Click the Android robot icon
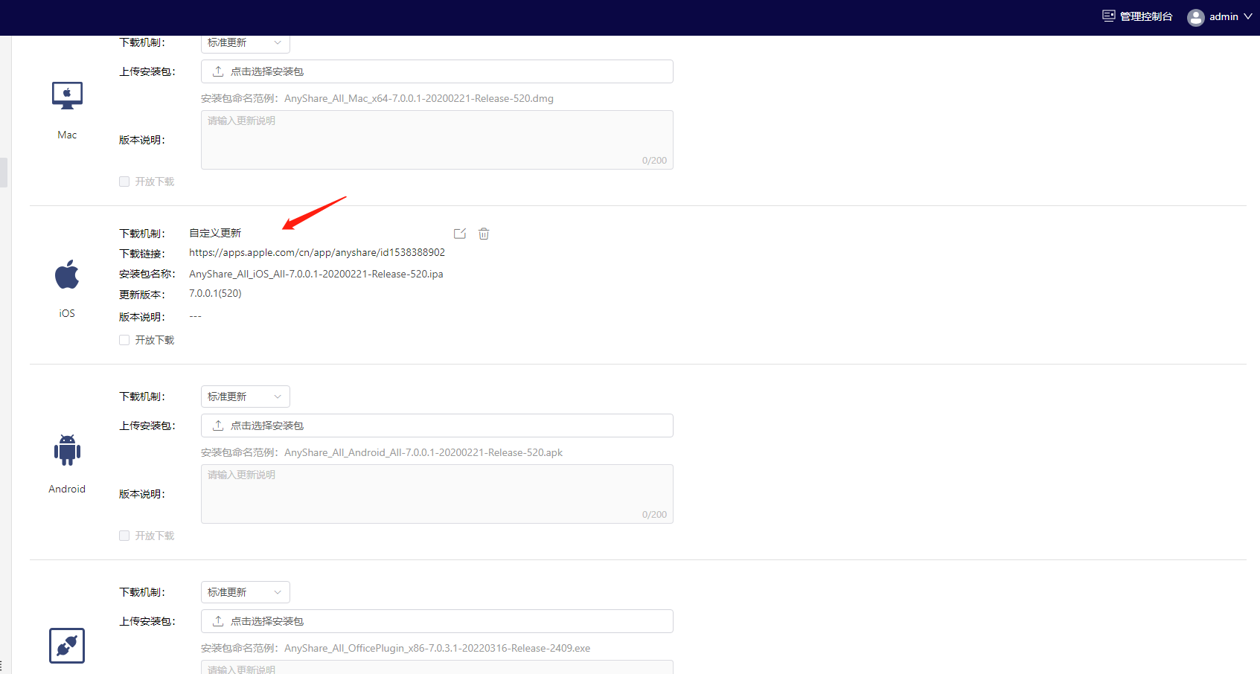1260x674 pixels. [67, 450]
